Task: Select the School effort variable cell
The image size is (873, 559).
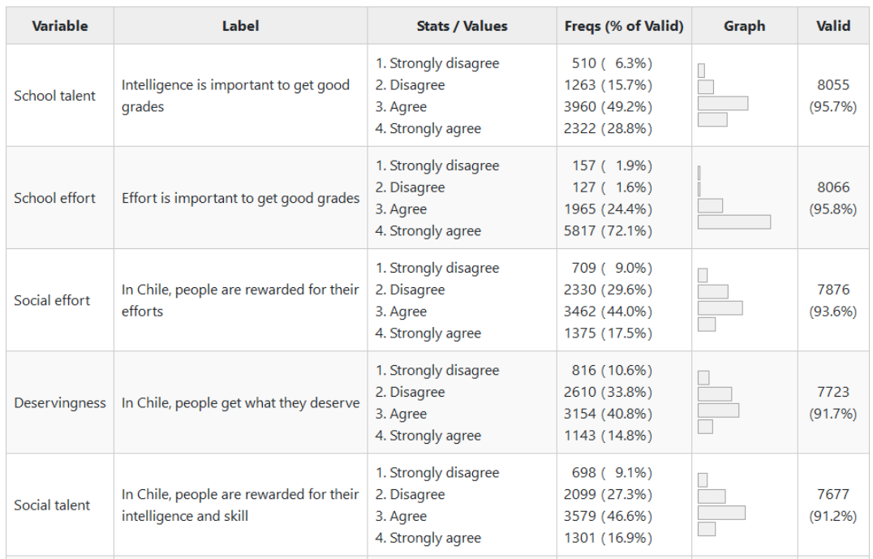Action: (x=54, y=198)
